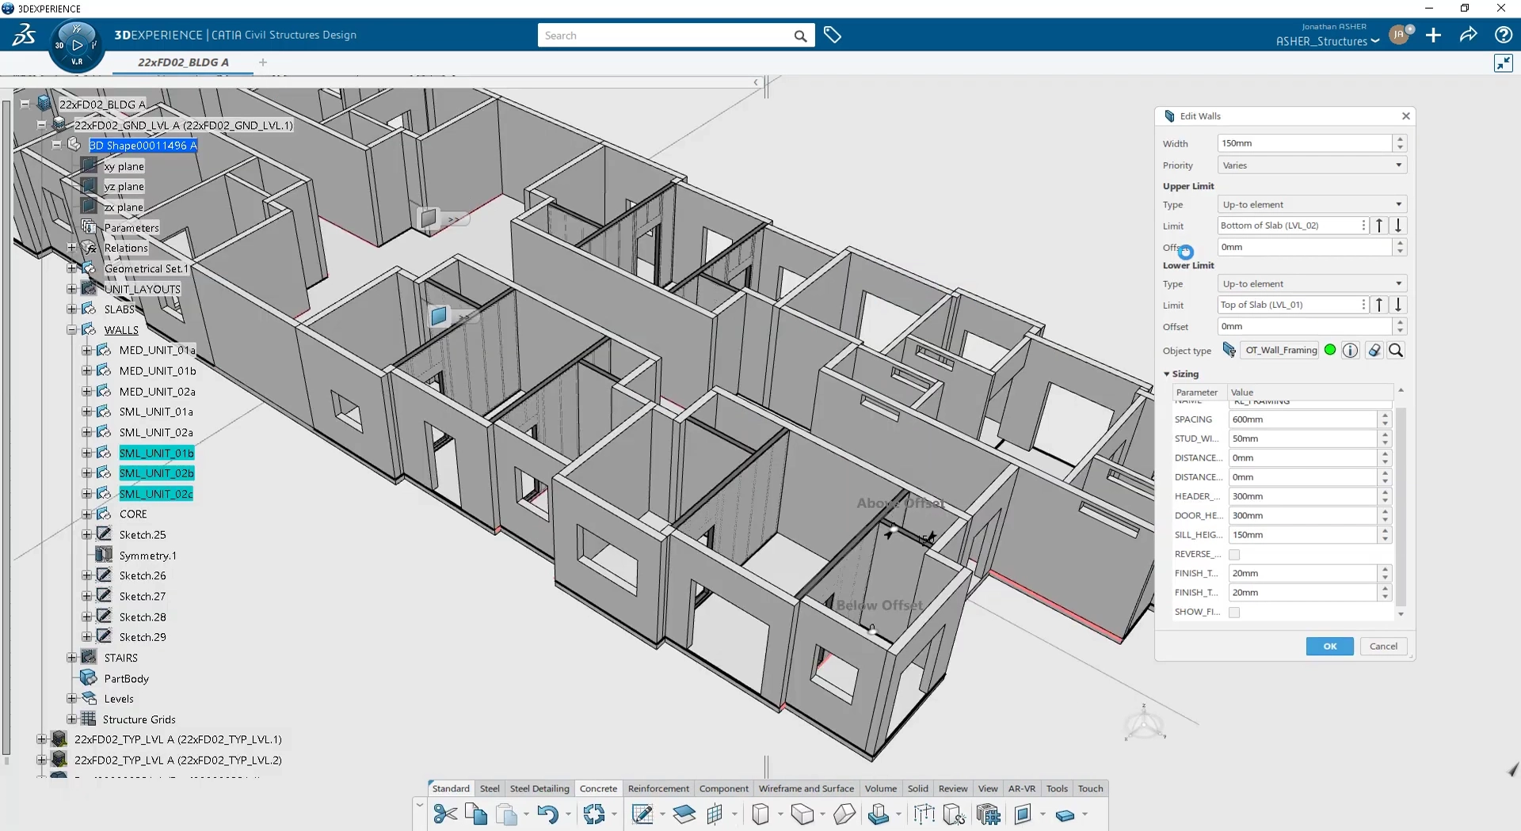Click the OK button

[1329, 647]
